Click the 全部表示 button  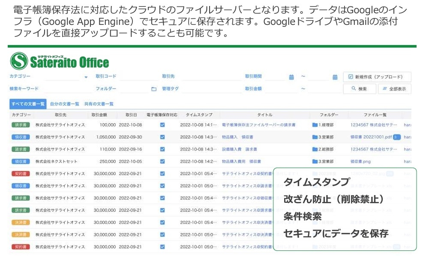tap(394, 89)
